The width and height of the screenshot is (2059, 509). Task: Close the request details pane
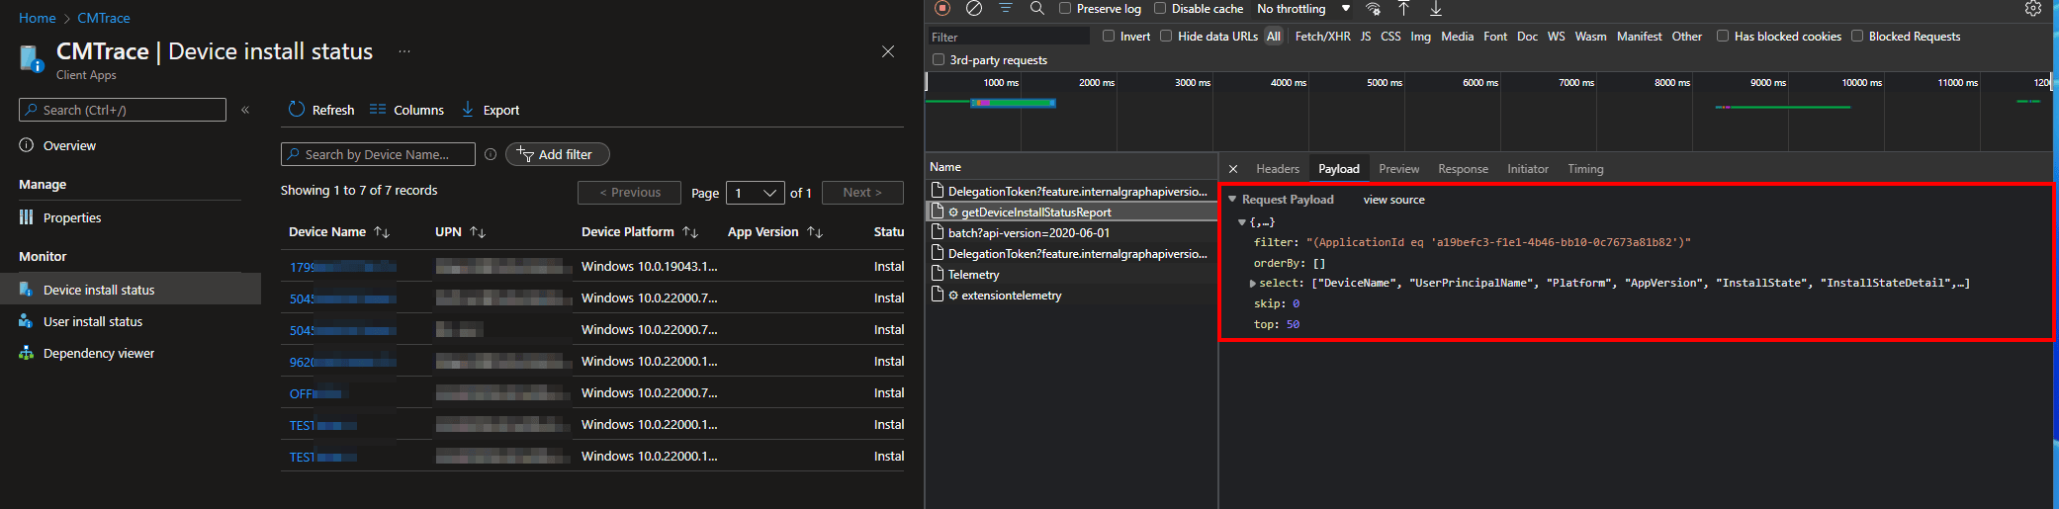coord(1233,169)
